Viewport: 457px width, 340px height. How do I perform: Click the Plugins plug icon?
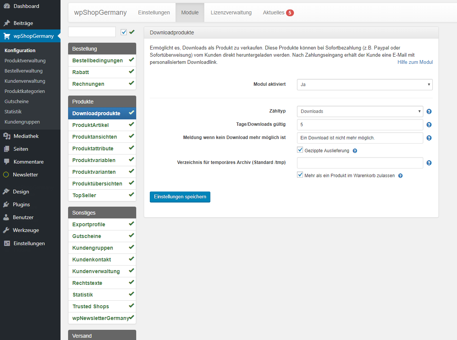pyautogui.click(x=6, y=204)
